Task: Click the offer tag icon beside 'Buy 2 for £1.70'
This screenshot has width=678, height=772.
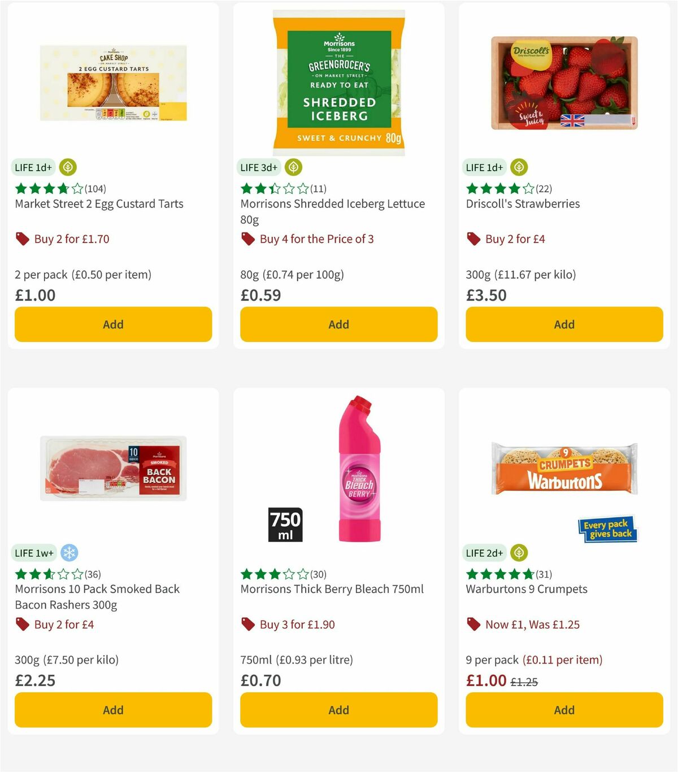Action: click(x=22, y=238)
